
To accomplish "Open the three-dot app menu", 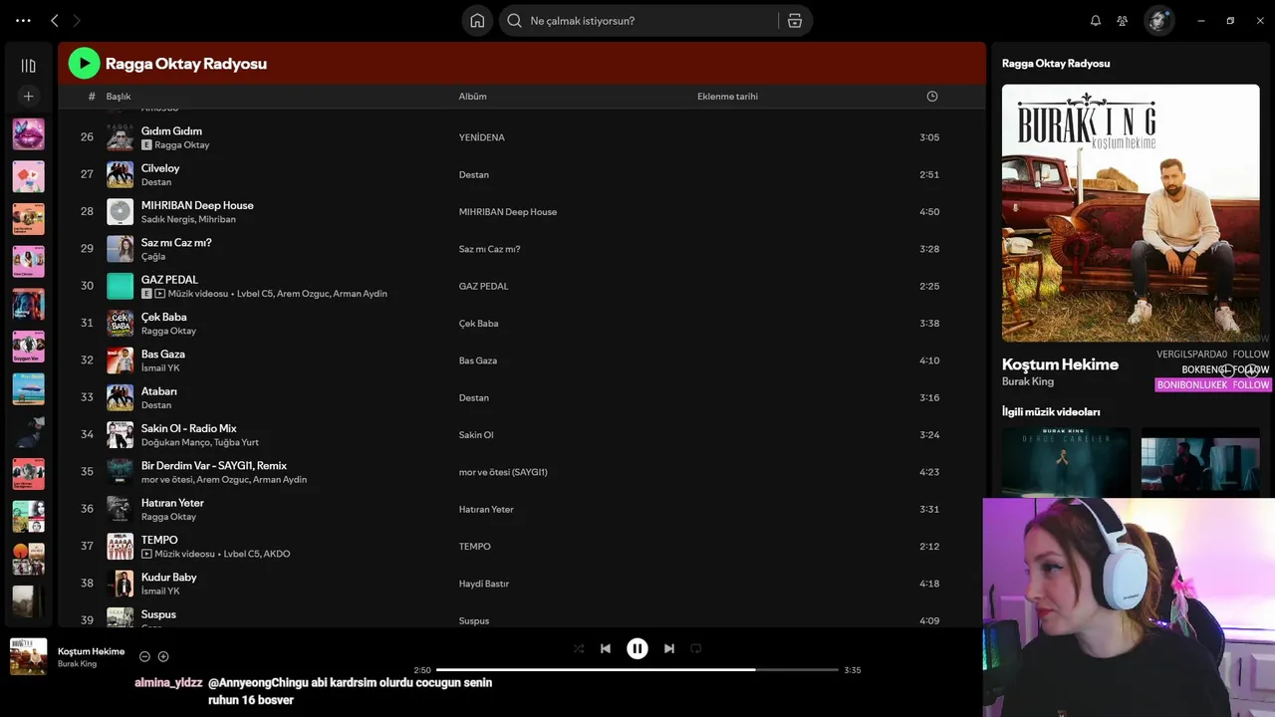I will coord(23,20).
